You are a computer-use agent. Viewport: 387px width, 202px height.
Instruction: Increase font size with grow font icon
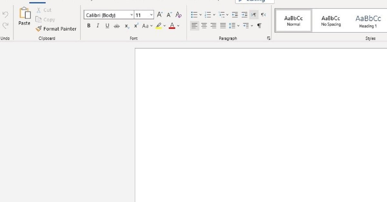[x=160, y=15]
